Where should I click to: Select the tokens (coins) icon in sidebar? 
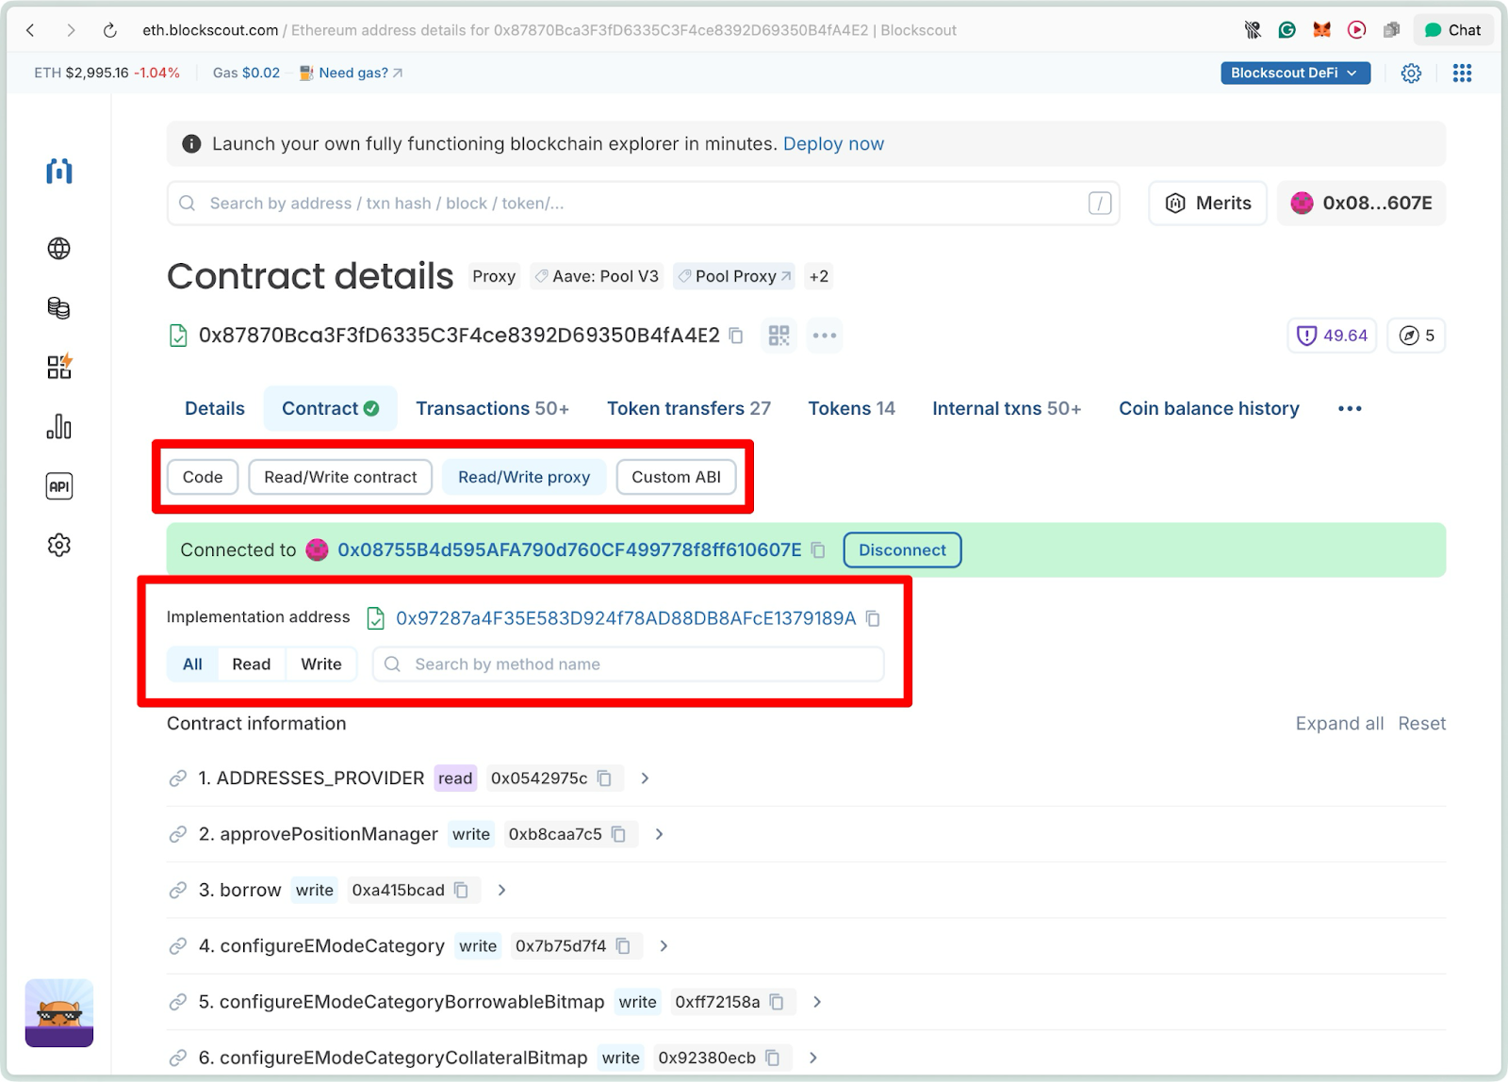coord(58,308)
